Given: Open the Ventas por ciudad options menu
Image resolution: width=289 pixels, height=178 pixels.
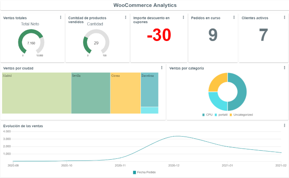Looking at the screenshot, I should click(x=161, y=67).
